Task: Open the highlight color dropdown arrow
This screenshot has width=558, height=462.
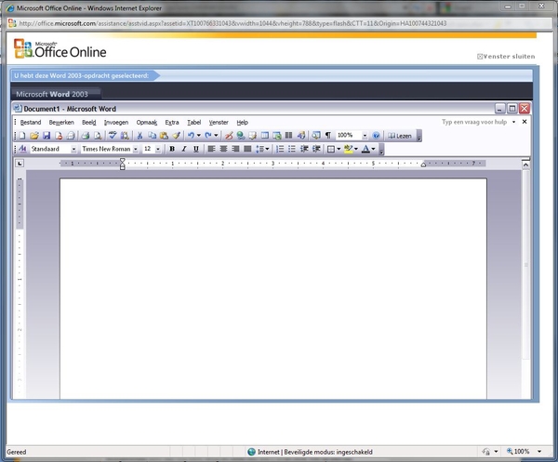Action: coord(356,149)
